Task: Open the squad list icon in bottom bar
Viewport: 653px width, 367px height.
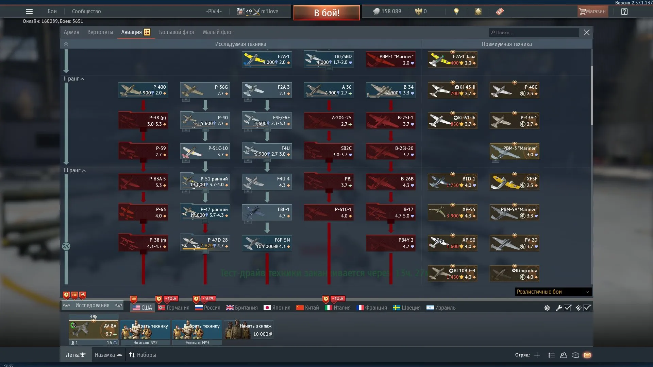Action: (552, 355)
